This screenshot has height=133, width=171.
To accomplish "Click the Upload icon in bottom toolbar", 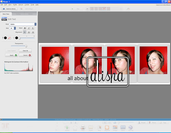I will pos(67,128).
